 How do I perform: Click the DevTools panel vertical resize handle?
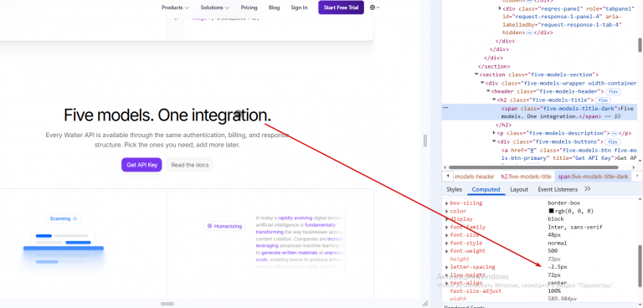(425, 141)
